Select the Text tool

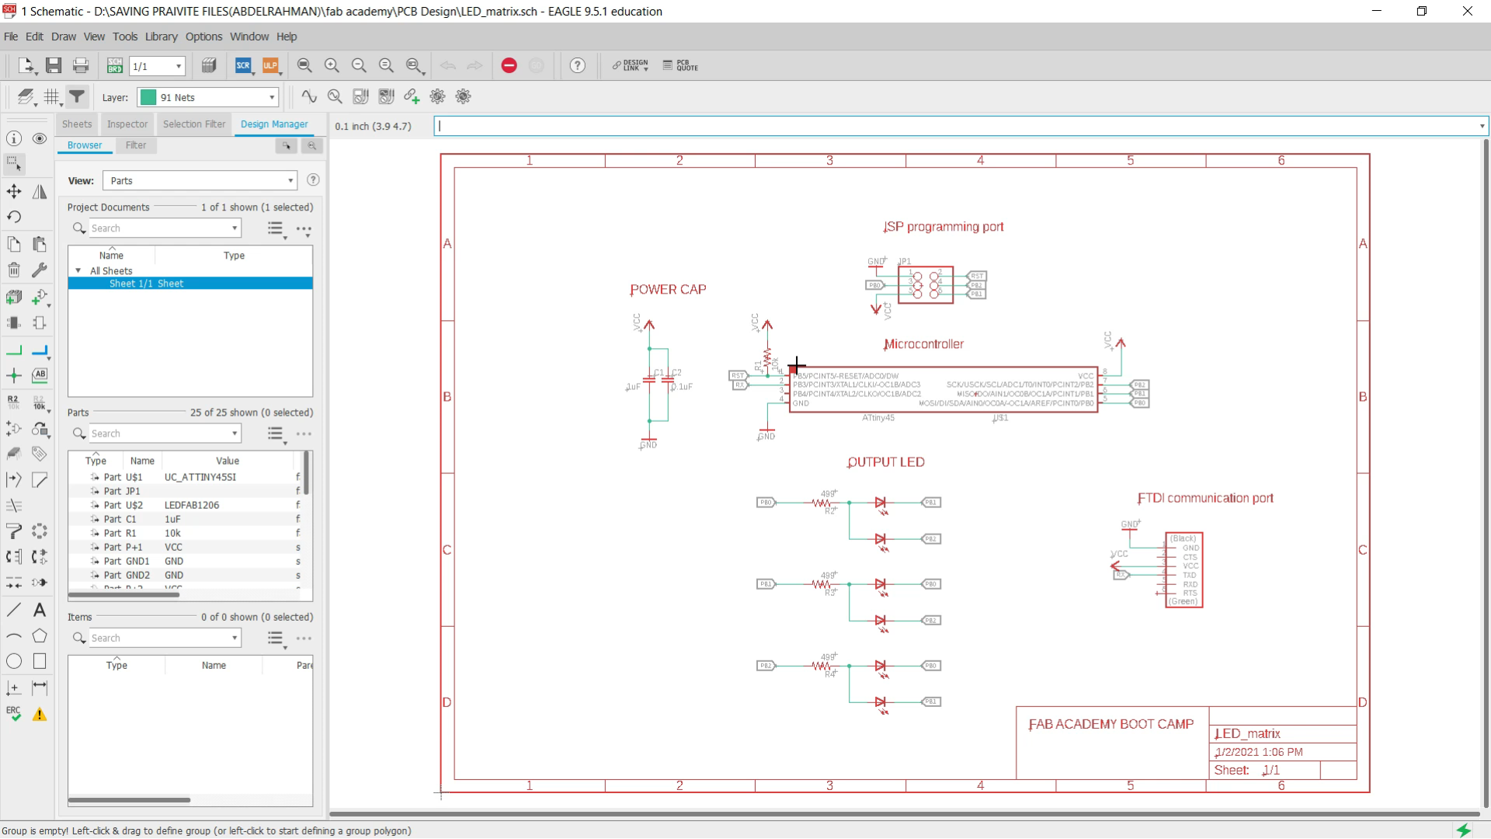[39, 611]
